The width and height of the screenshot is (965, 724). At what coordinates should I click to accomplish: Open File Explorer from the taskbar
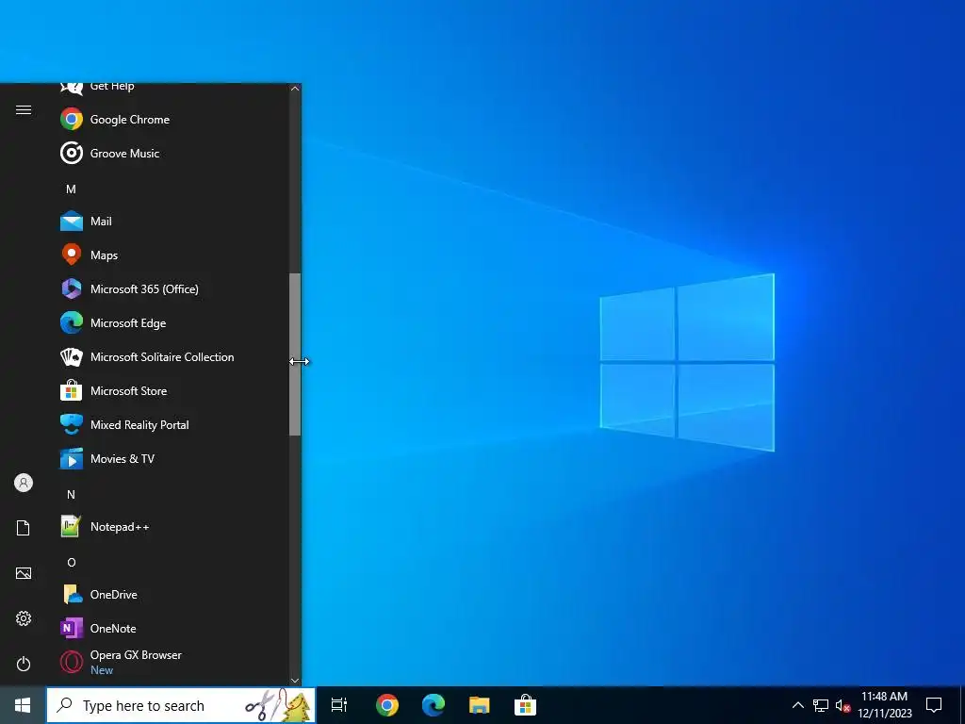click(x=479, y=705)
